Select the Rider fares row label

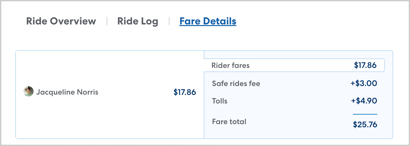(230, 66)
